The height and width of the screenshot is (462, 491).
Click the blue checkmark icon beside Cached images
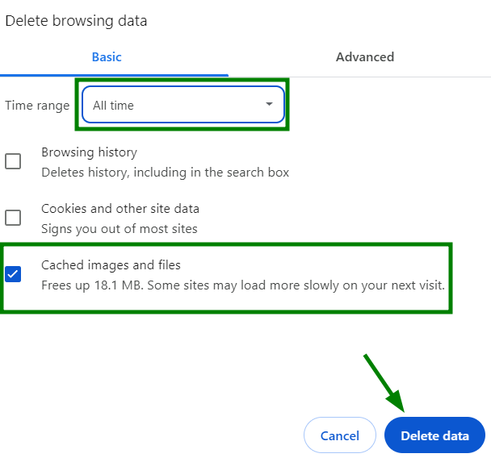(x=13, y=274)
